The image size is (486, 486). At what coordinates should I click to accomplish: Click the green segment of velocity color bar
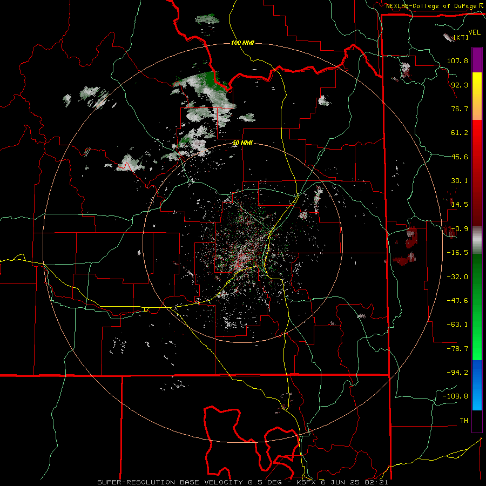[477, 307]
